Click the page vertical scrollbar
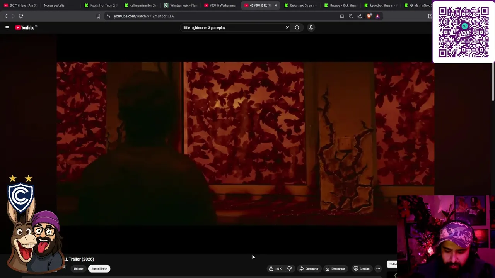This screenshot has width=495, height=278. [493, 81]
